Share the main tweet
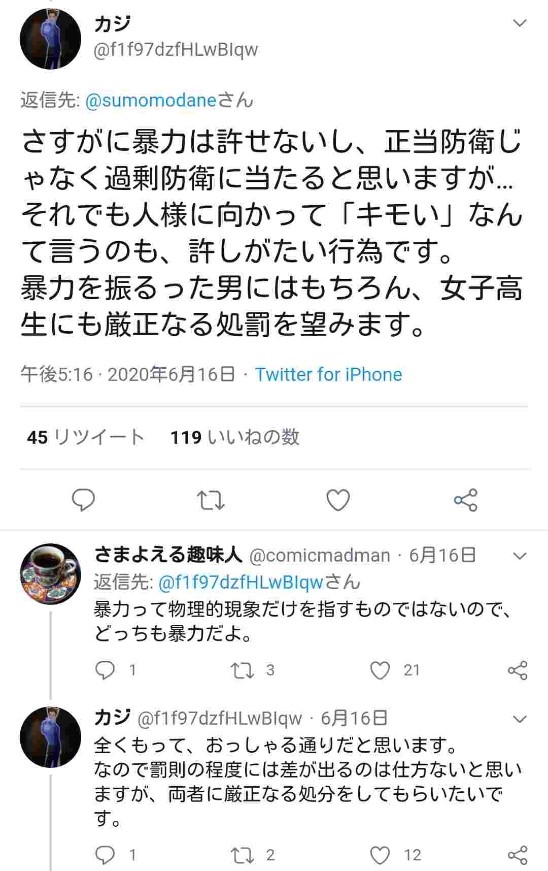The width and height of the screenshot is (548, 871). (465, 500)
